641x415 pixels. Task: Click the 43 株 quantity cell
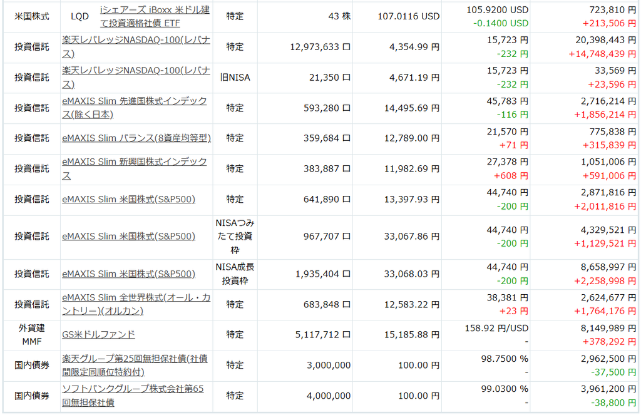click(x=339, y=16)
